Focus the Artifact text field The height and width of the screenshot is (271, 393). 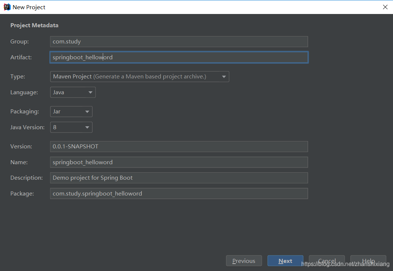(179, 57)
